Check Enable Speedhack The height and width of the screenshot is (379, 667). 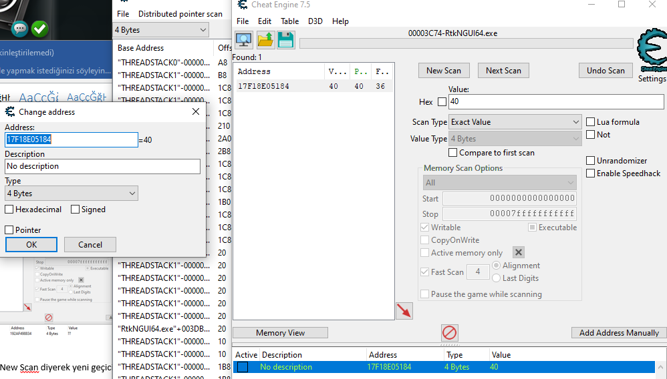tap(590, 173)
